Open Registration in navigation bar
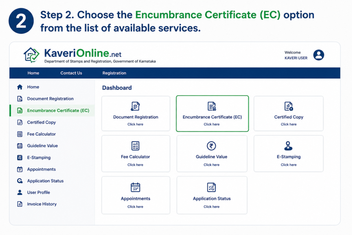 tap(114, 73)
